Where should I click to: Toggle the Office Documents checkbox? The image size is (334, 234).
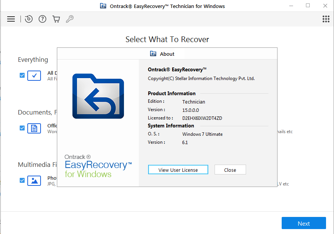pos(22,128)
